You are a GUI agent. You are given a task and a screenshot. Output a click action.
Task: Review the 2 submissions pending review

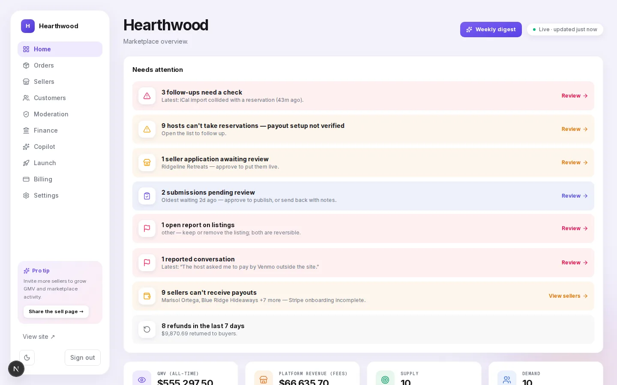[x=575, y=196]
